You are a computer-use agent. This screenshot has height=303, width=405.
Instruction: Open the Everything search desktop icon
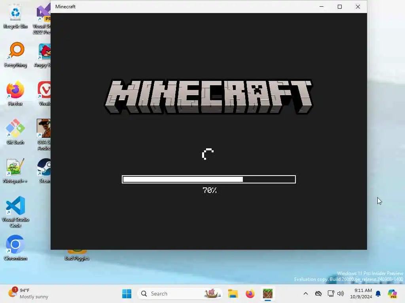click(15, 54)
